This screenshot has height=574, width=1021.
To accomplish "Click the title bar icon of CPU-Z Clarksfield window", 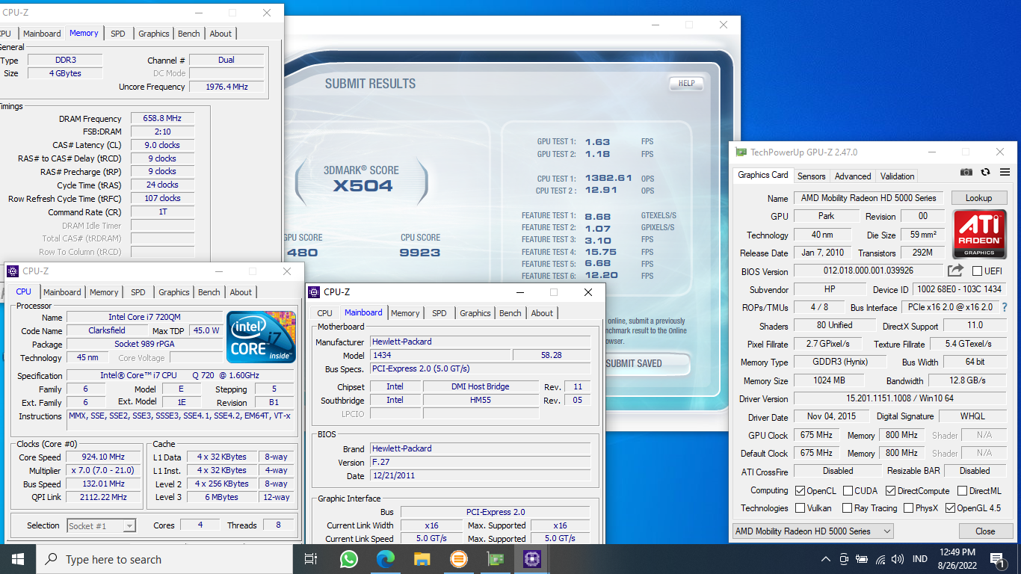I will 13,271.
